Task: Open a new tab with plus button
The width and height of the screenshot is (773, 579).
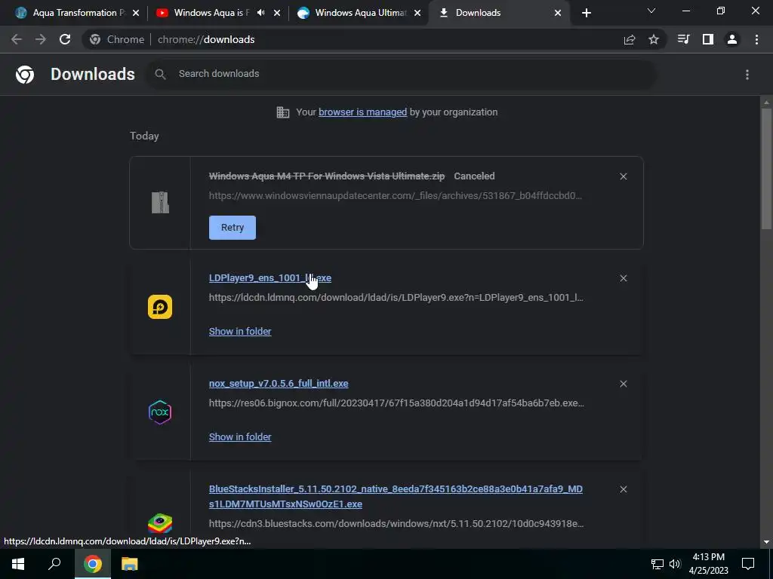Action: click(x=586, y=14)
